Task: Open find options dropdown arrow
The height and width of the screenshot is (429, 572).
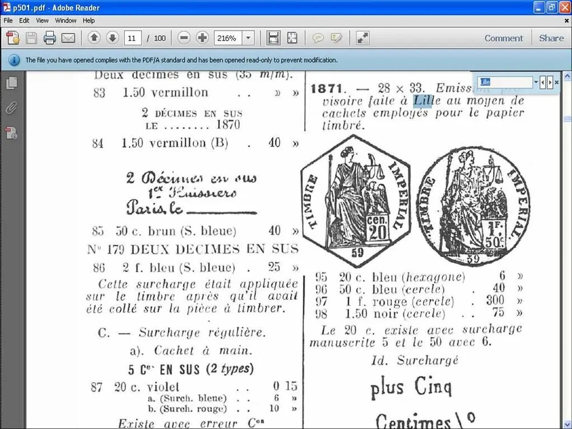Action: coord(536,82)
